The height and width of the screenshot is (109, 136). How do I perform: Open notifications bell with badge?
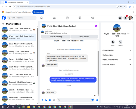tap(125, 18)
